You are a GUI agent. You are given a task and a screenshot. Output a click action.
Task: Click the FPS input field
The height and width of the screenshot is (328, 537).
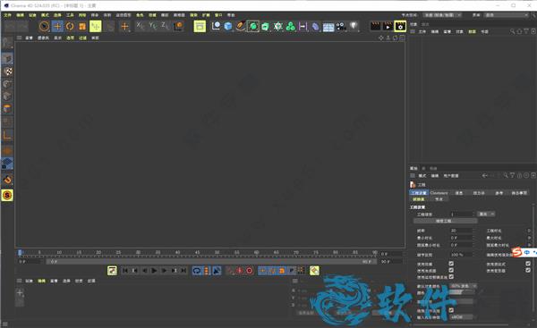tap(461, 231)
